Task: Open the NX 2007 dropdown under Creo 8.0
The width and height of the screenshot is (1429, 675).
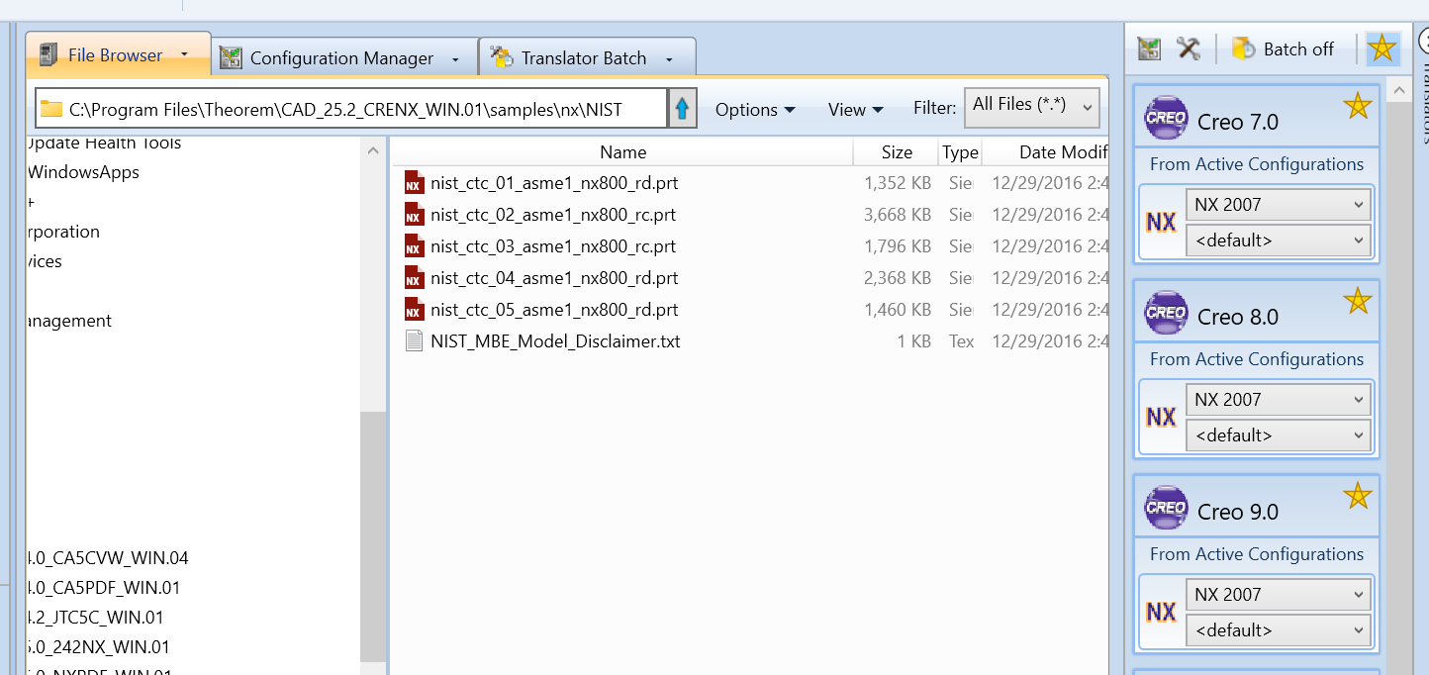Action: point(1278,400)
